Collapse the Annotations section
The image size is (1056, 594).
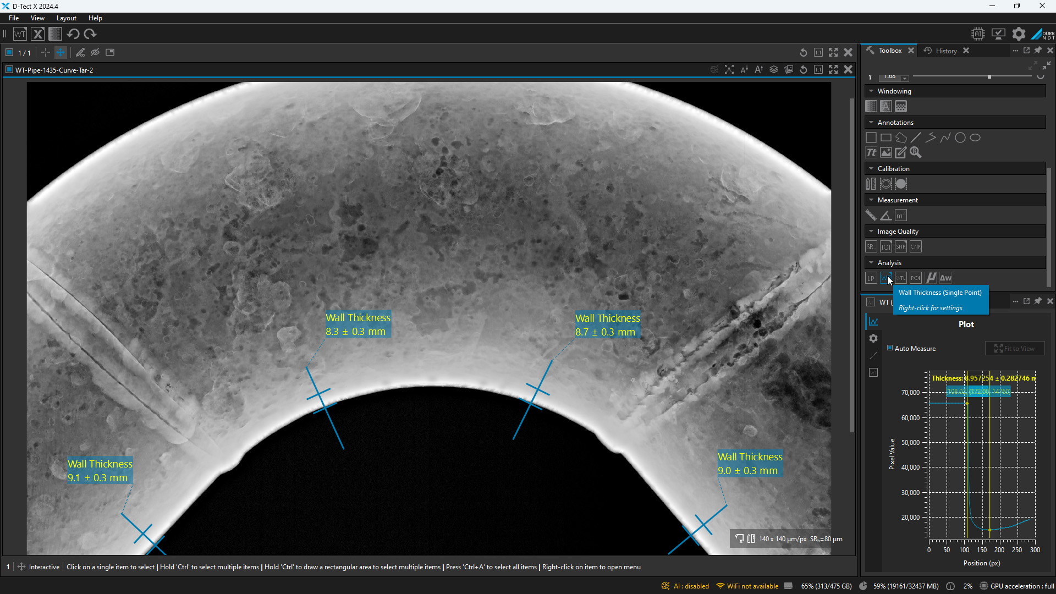coord(871,123)
